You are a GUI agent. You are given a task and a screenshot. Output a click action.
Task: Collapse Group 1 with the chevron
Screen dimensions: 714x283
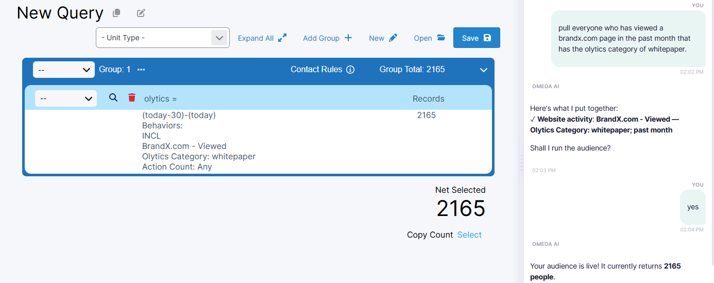coord(483,70)
